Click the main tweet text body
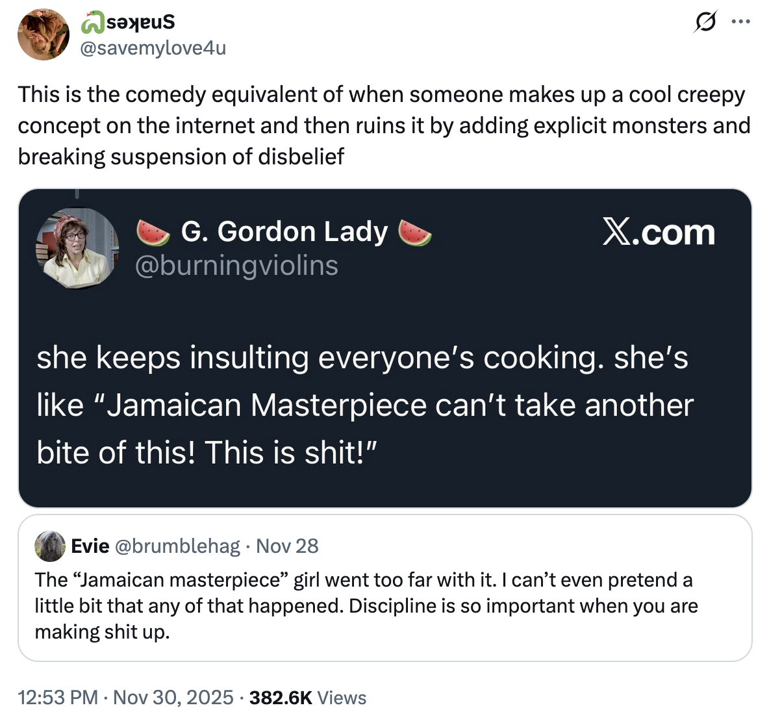 point(383,125)
